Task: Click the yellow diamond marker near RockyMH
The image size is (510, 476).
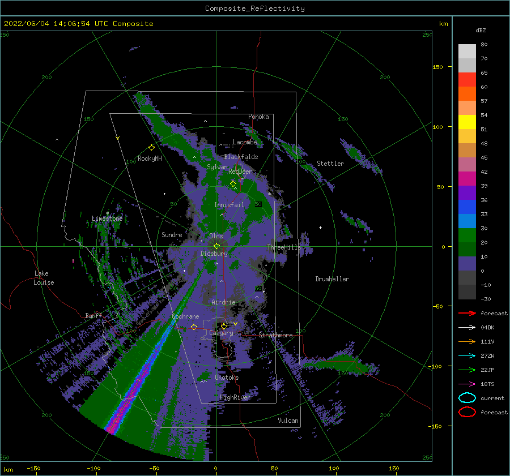Action: 151,148
